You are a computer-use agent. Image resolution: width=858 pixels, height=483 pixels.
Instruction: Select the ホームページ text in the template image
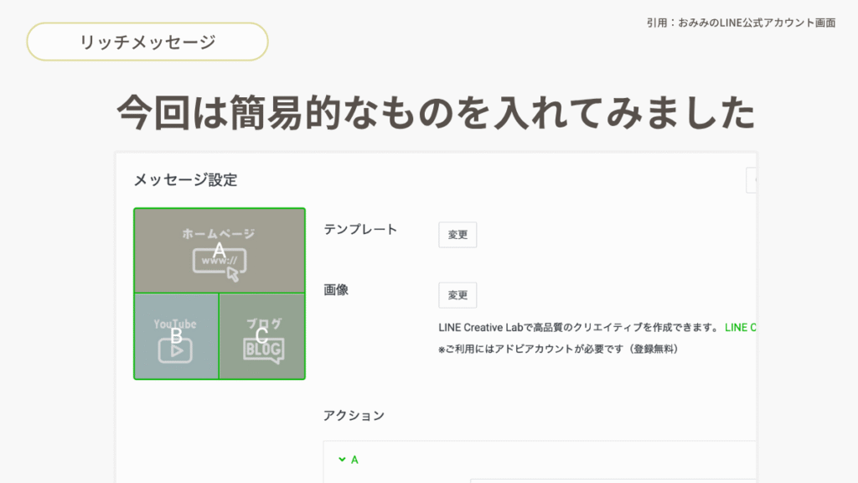pyautogui.click(x=219, y=234)
